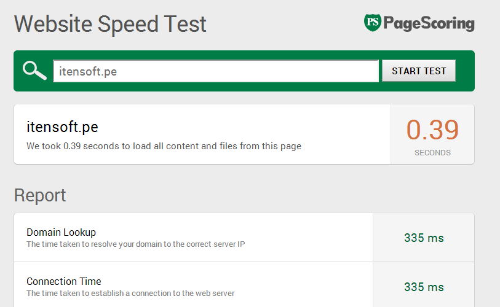Click the SECONDS label under 0.39
The image size is (500, 307).
coord(432,153)
